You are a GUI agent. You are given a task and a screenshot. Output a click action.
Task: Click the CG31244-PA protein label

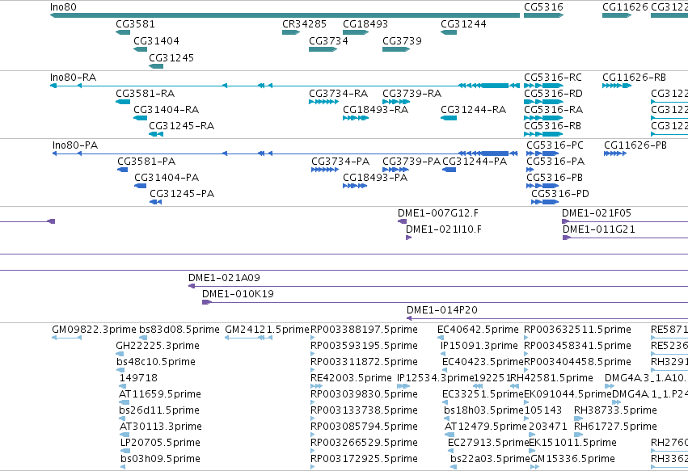point(475,162)
